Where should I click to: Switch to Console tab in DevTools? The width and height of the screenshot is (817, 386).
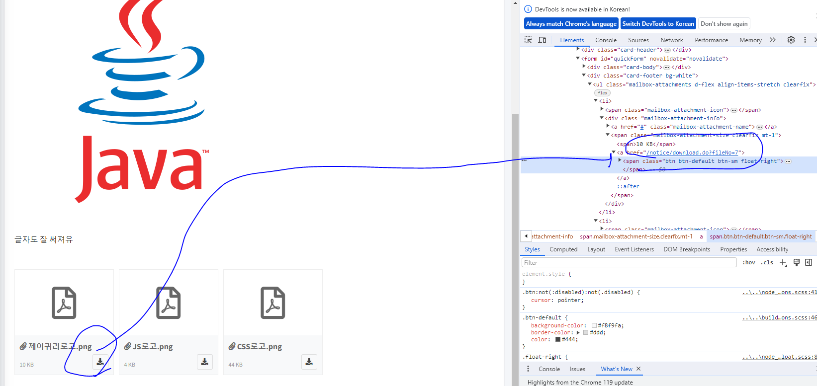coord(606,40)
